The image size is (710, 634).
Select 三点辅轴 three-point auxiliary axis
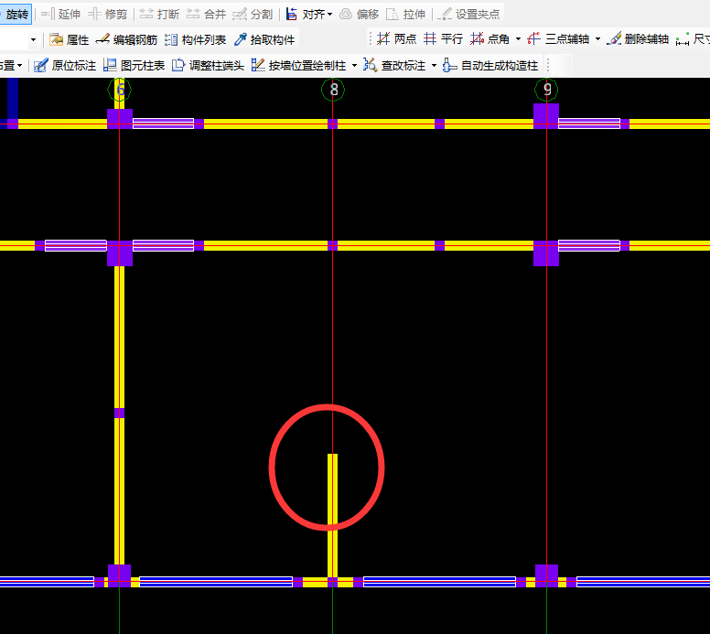point(558,39)
